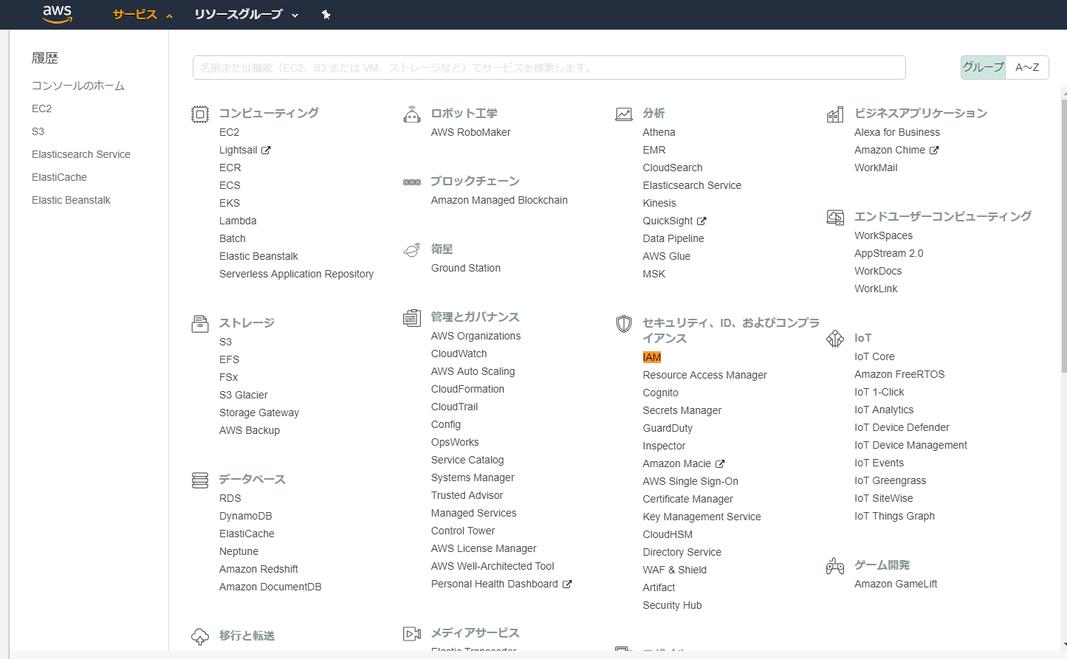The width and height of the screenshot is (1067, 659).
Task: Click the Compute category chip icon
Action: pyautogui.click(x=200, y=114)
